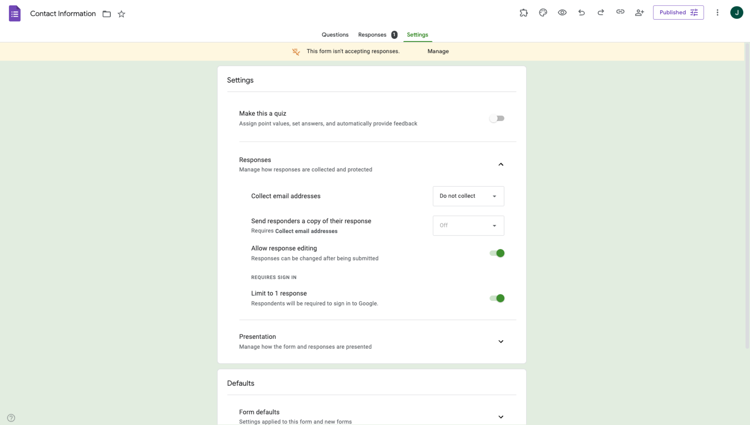This screenshot has height=425, width=750.
Task: Preview the form with the eye icon
Action: (x=562, y=13)
